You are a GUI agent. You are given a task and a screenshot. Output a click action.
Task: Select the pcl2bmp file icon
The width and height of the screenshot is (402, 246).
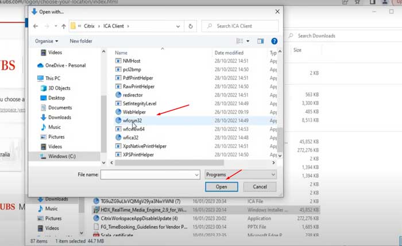[118, 69]
